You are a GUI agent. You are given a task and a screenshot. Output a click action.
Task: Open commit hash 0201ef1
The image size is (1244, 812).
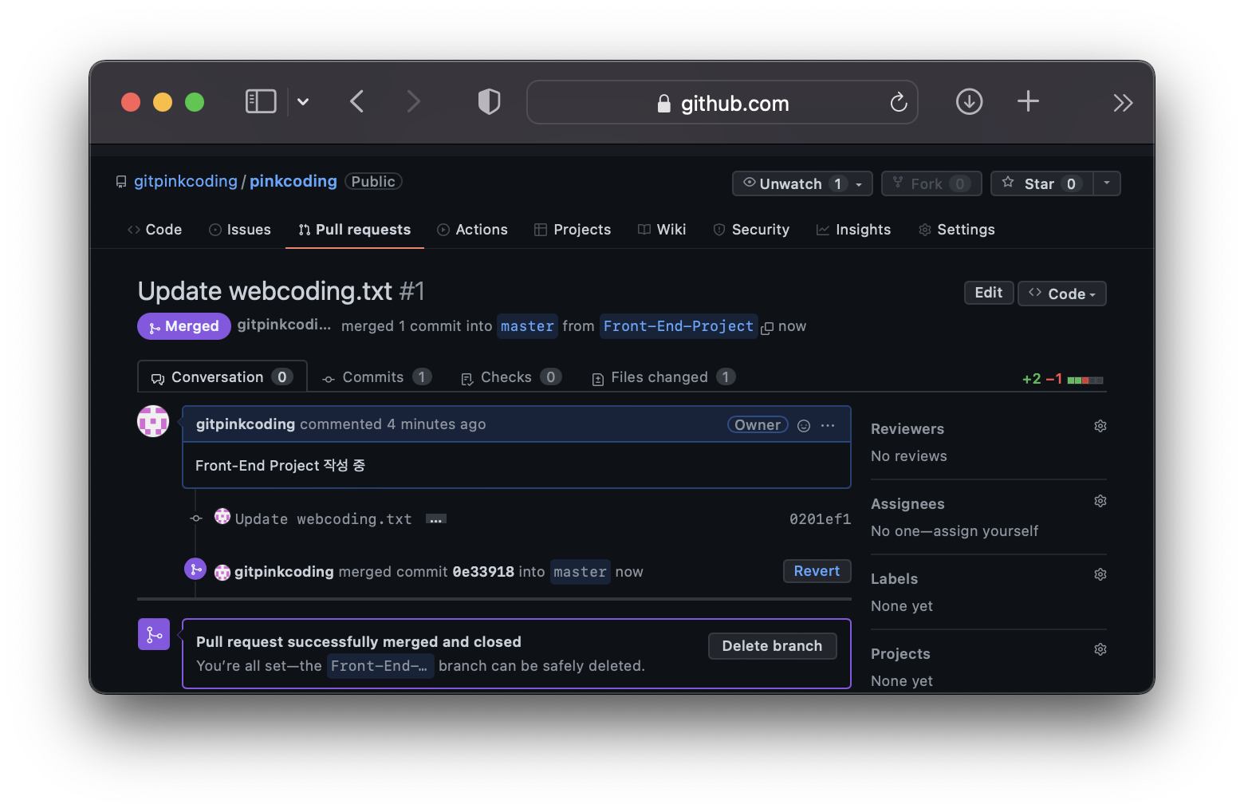(820, 519)
